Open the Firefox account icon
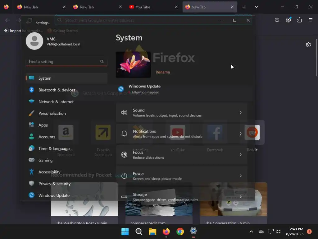 point(288,20)
